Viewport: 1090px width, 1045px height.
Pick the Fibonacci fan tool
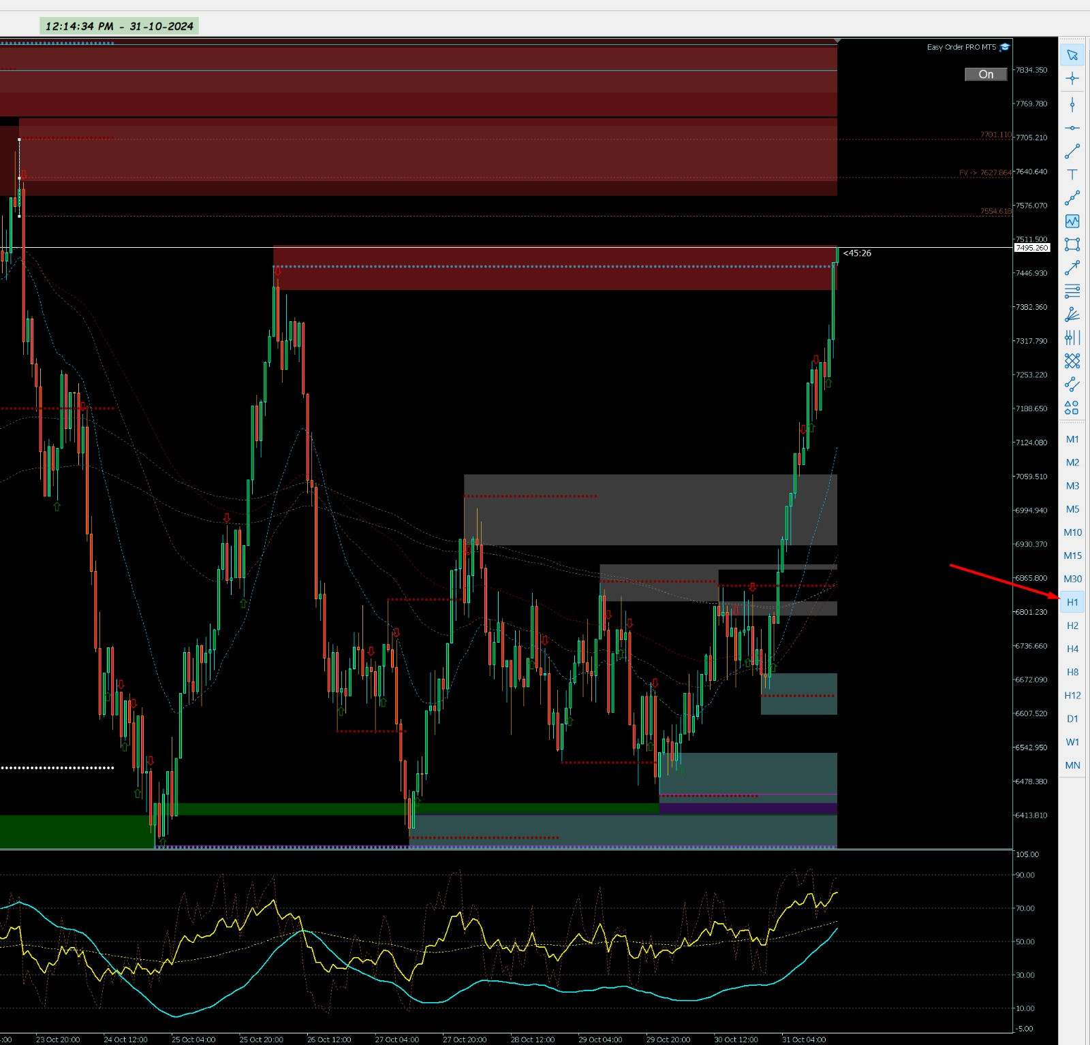(1072, 315)
